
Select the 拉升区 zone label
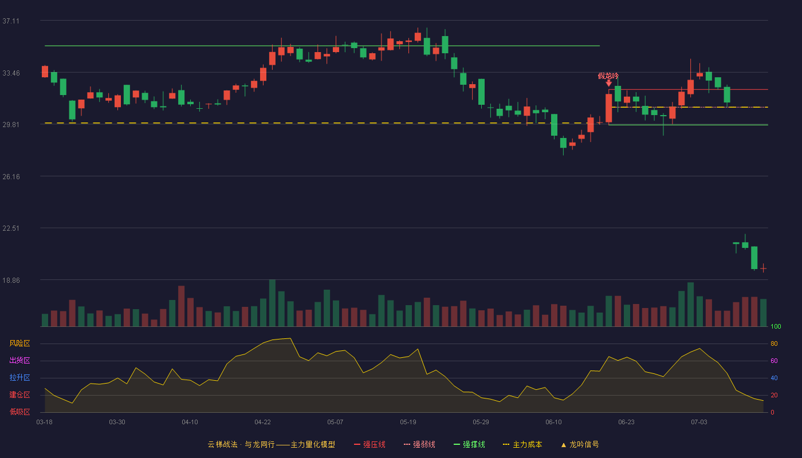[x=19, y=378]
